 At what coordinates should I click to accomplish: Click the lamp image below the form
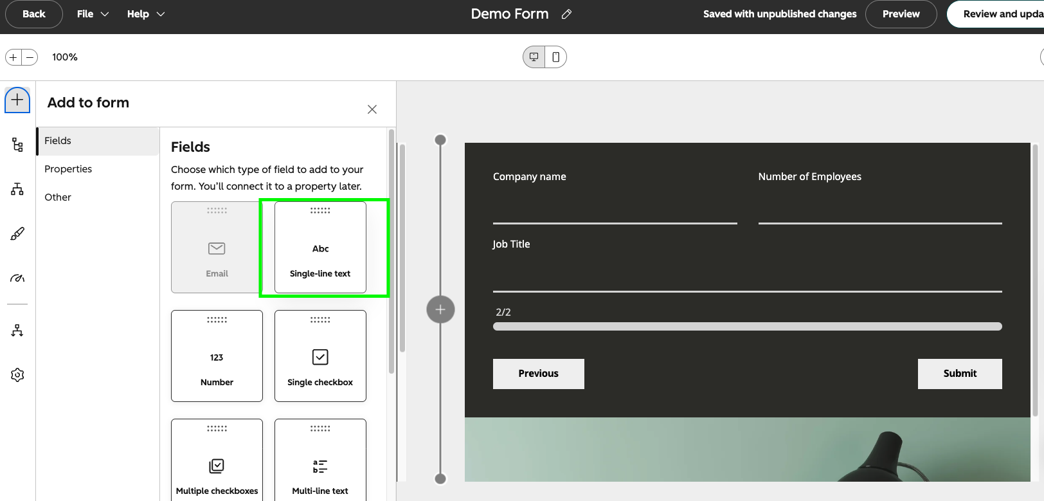(748, 450)
